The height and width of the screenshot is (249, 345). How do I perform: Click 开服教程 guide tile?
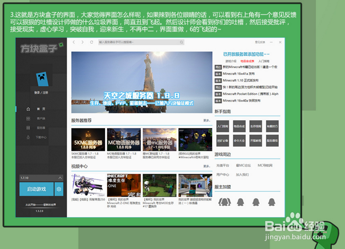click(256, 141)
